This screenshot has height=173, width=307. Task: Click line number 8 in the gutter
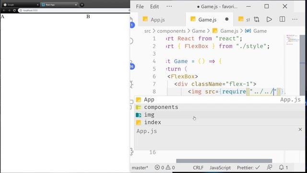click(154, 92)
